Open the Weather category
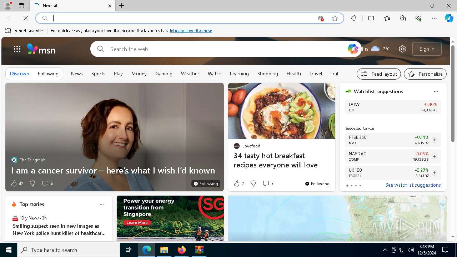457x257 pixels. point(190,74)
